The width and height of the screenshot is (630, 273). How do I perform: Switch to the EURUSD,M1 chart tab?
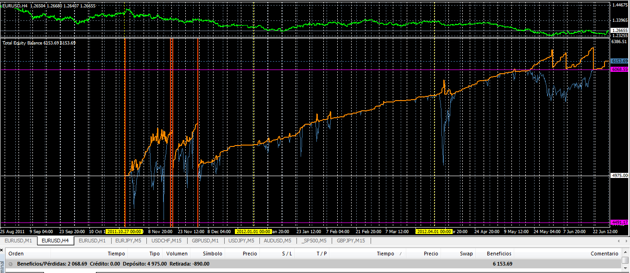(19, 241)
